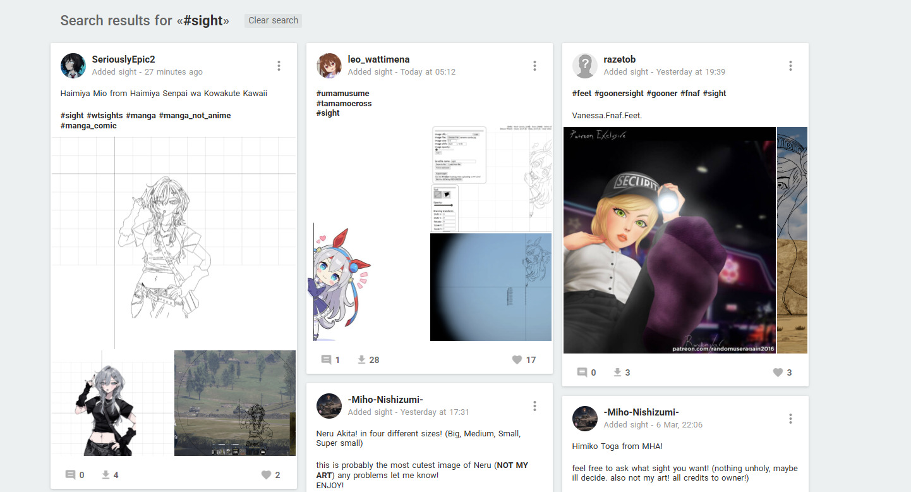Select the #umamusume hashtag

click(x=342, y=94)
